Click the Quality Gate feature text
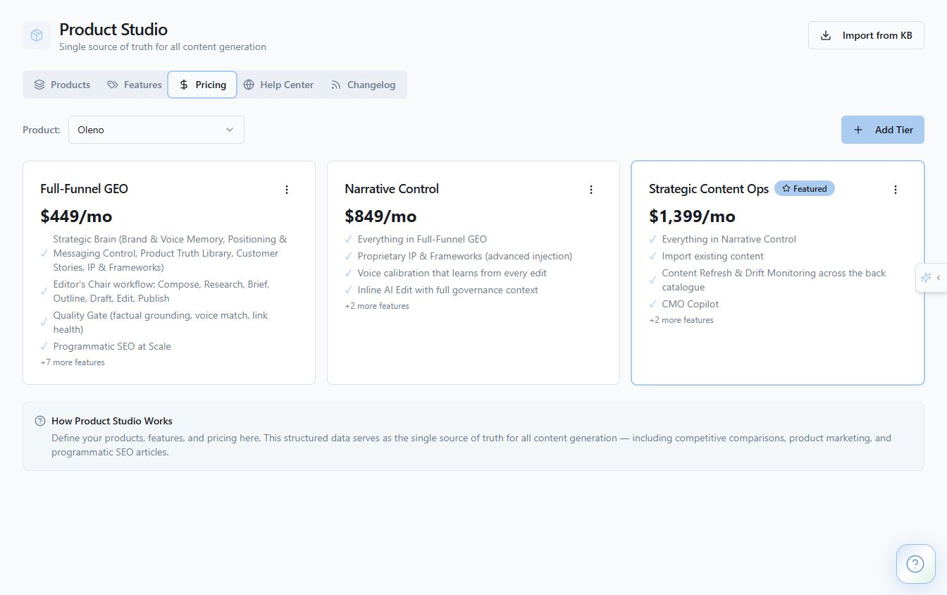Image resolution: width=947 pixels, height=595 pixels. pyautogui.click(x=161, y=322)
